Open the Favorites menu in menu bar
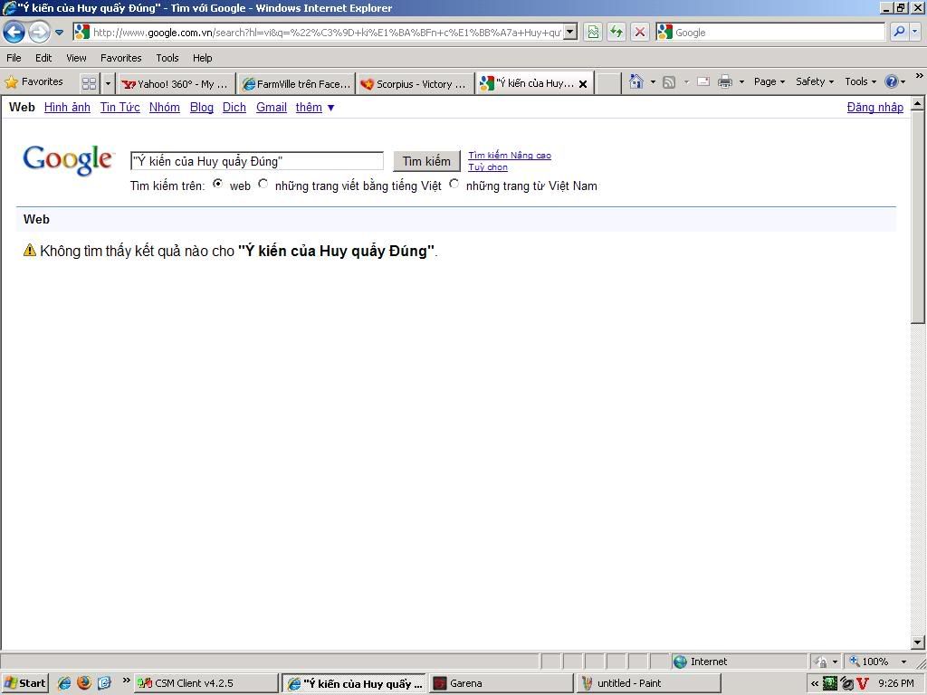This screenshot has width=927, height=695. tap(120, 58)
